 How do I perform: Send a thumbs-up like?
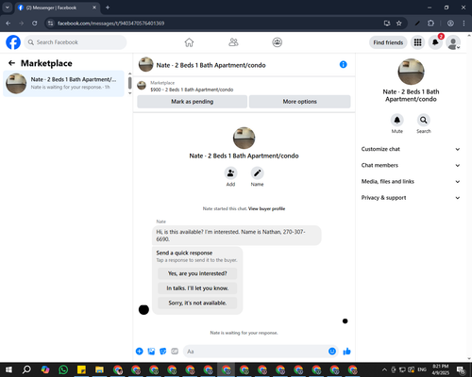[x=346, y=352]
